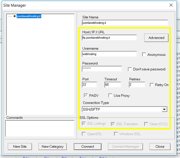Expand the Connection Type dropdown arrow
The image size is (180, 158).
coord(164,109)
